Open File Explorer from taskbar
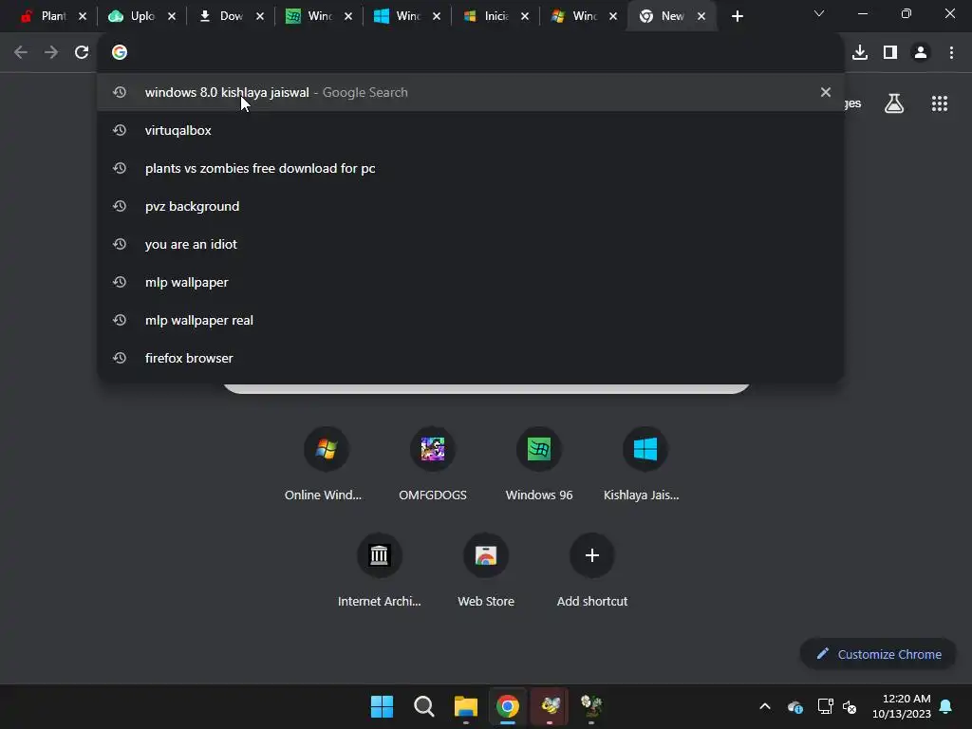972x729 pixels. click(465, 706)
